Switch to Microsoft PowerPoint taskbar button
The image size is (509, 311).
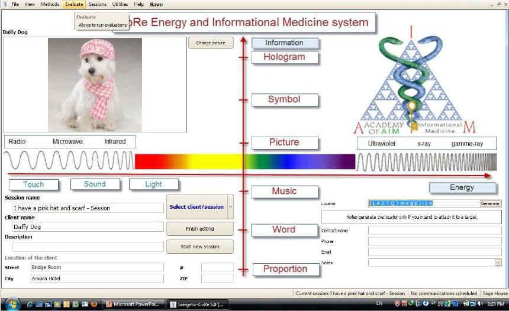point(133,304)
